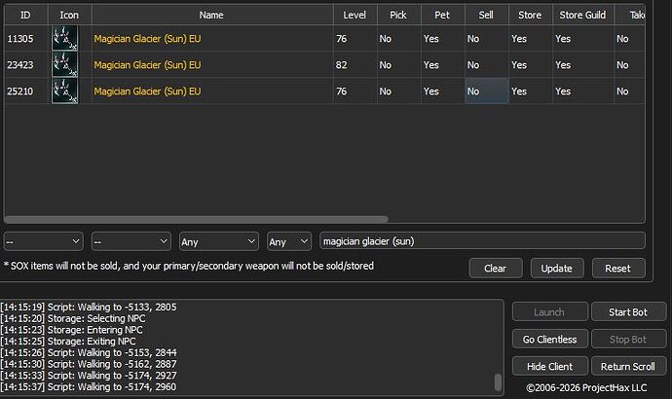Toggle the Store Guild value for item 25210

[582, 91]
